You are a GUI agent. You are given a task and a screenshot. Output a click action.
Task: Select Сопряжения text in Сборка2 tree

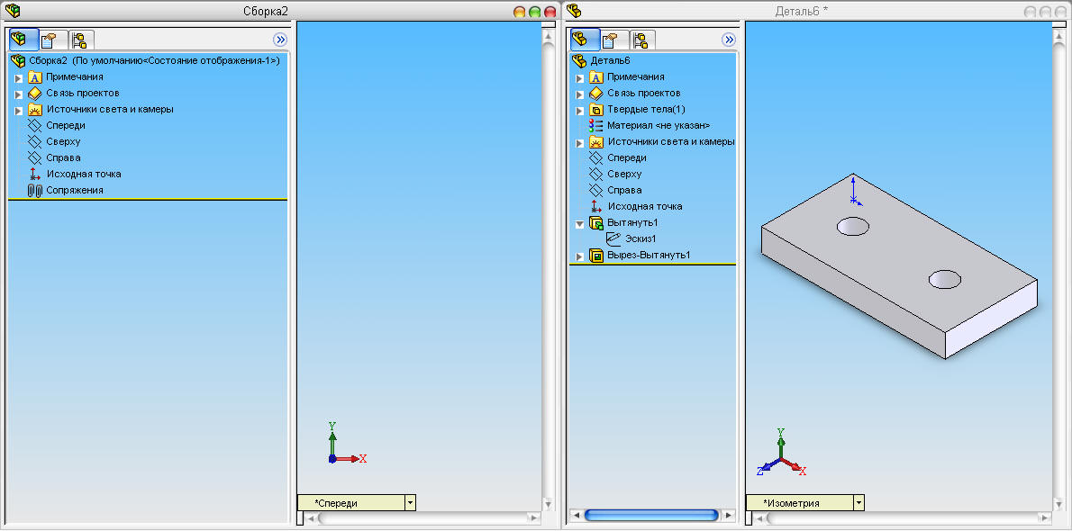tap(75, 190)
